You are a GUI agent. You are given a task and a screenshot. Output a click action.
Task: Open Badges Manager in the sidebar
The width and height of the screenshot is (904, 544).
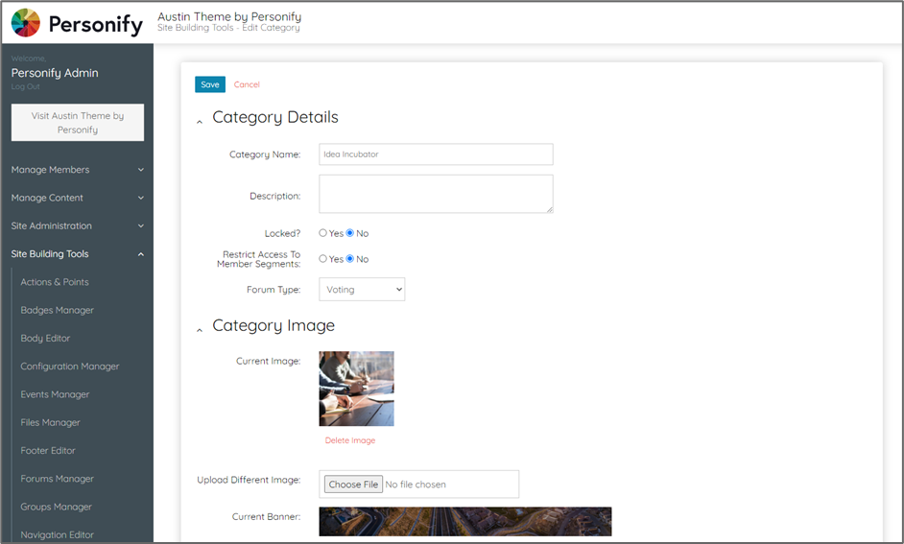tap(58, 310)
